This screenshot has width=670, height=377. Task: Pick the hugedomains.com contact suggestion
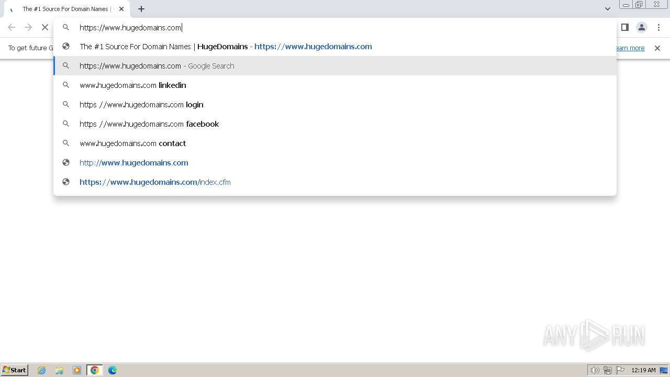click(335, 143)
